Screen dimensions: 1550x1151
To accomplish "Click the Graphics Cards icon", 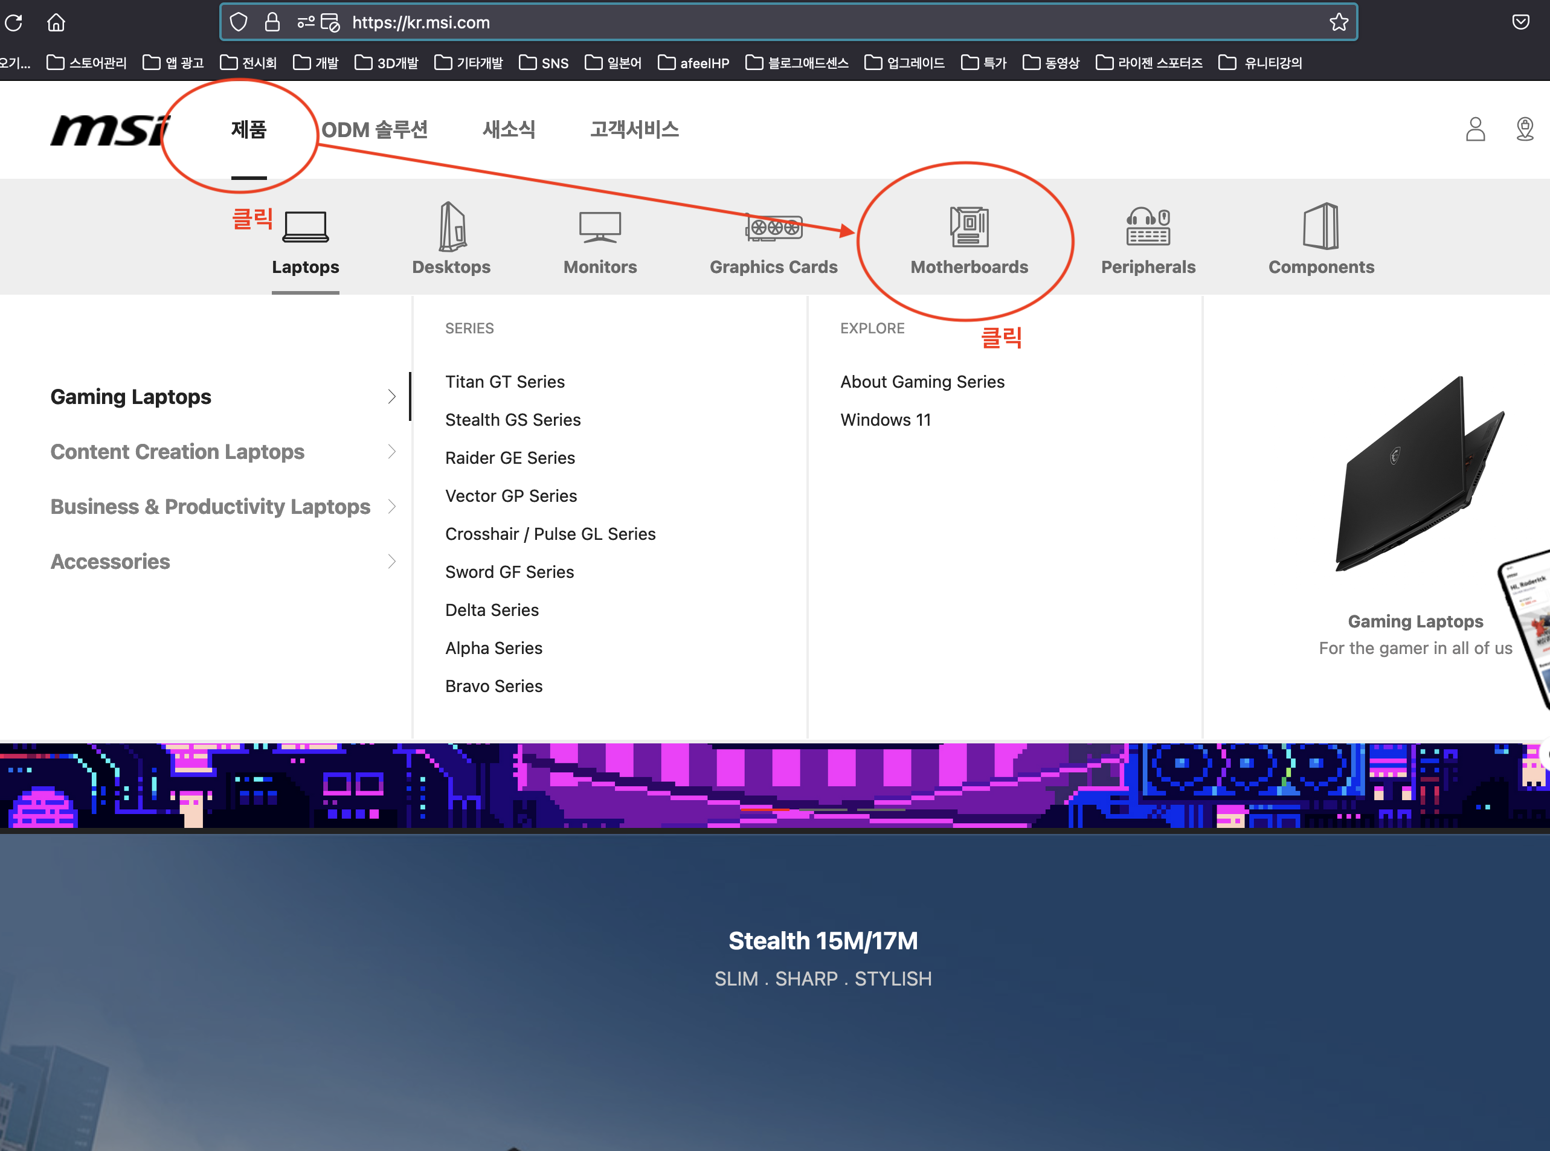I will pos(774,227).
